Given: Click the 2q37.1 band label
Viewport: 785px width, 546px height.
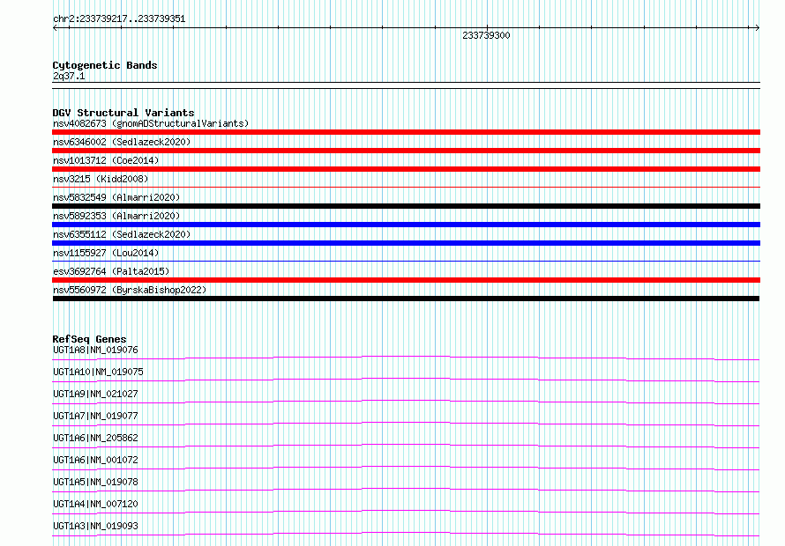Looking at the screenshot, I should tap(69, 76).
